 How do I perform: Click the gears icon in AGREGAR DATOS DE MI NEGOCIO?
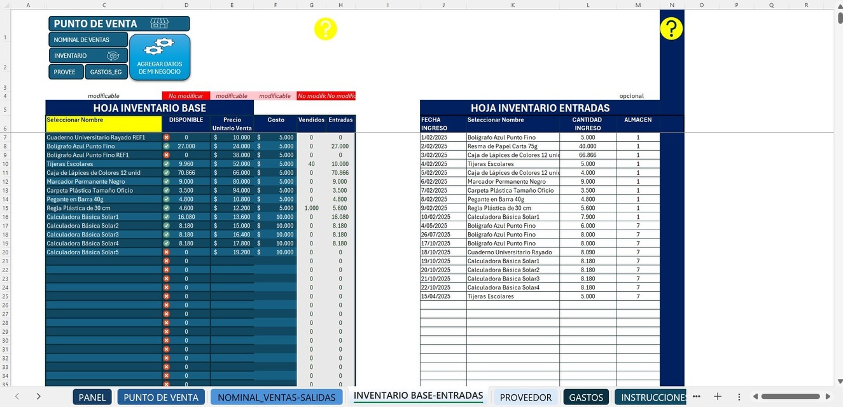coord(158,48)
